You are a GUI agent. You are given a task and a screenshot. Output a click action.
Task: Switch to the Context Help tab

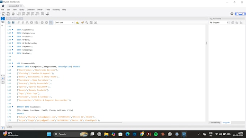(215, 123)
